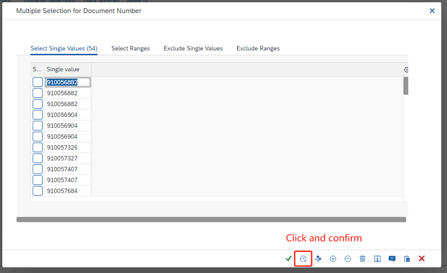Tick the row checkbox beside 910057327
447x273 pixels.
pos(38,158)
